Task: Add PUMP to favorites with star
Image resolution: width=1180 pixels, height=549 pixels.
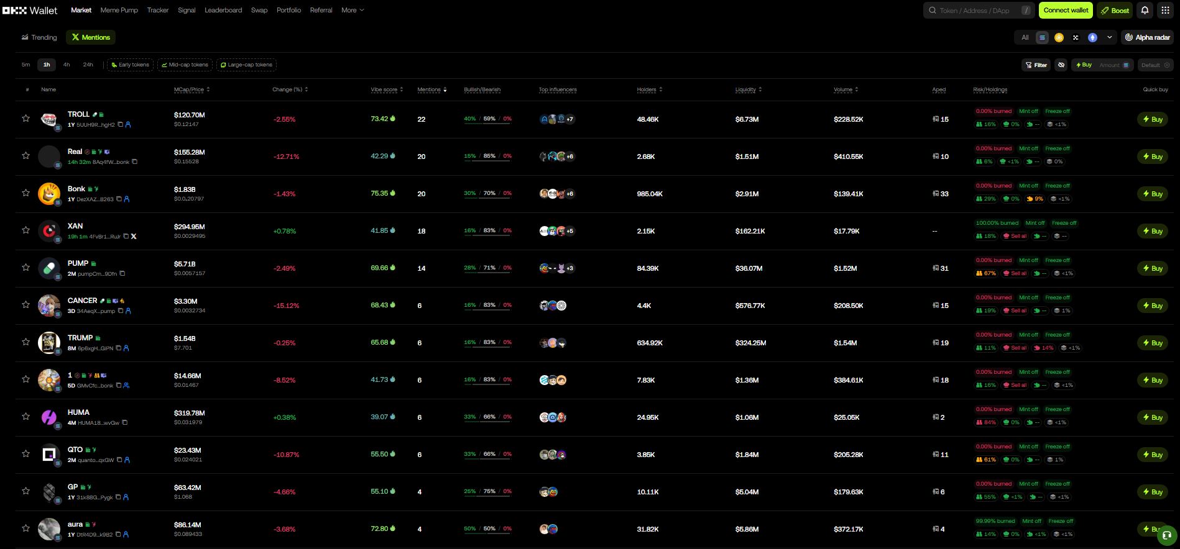Action: (x=25, y=268)
